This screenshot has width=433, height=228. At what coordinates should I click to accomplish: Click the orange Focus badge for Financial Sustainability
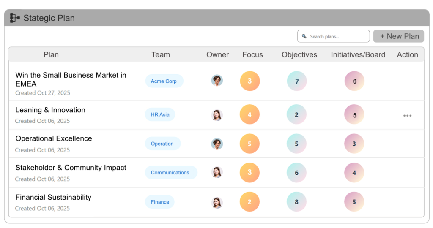coord(249,202)
